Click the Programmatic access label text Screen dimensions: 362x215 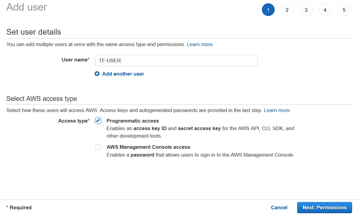point(133,121)
